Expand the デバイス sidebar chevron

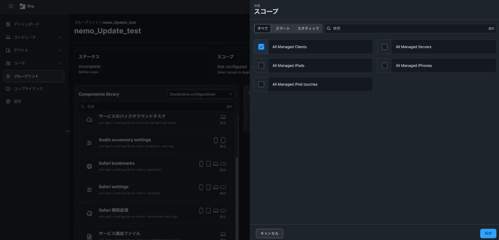click(60, 50)
